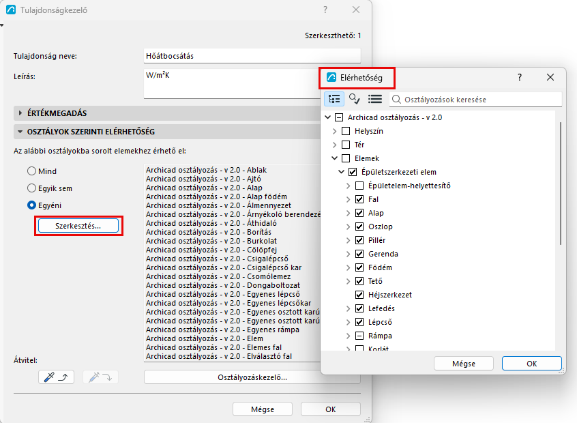Click the eyedropper pick-up property button

coord(56,377)
